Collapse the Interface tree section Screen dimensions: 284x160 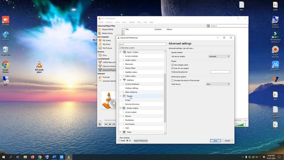point(120,80)
